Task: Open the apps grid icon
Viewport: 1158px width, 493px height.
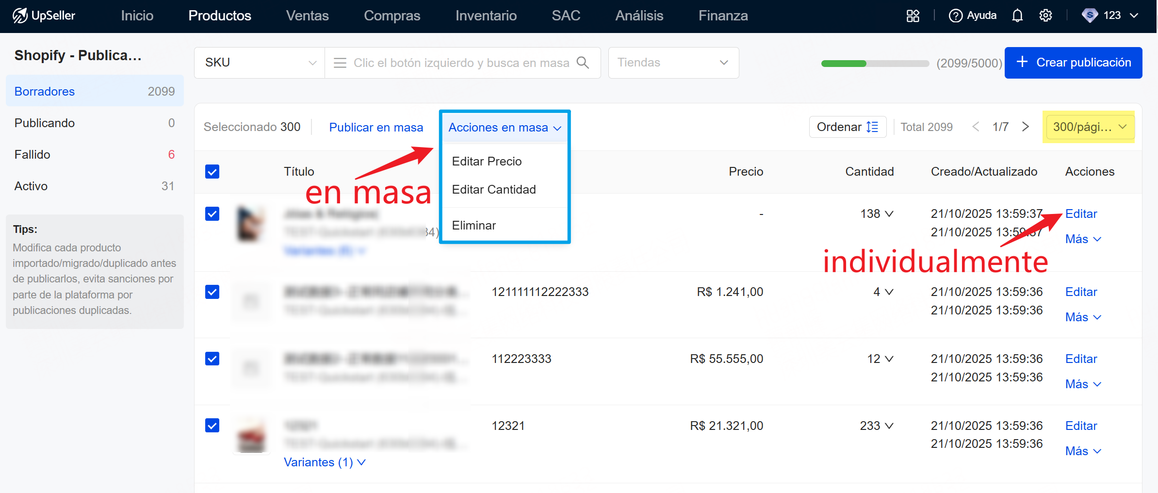Action: [x=913, y=16]
